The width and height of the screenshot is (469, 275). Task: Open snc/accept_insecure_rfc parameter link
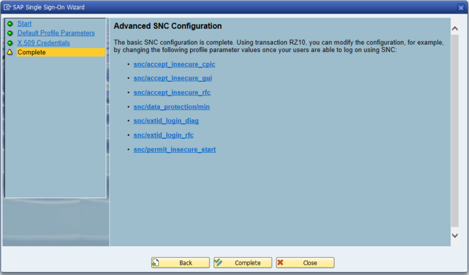point(172,92)
